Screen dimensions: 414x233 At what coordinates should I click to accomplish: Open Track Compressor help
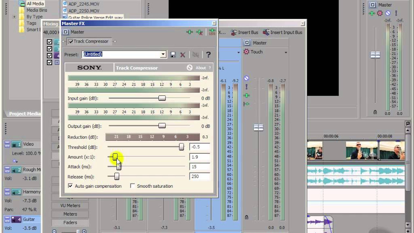[x=208, y=54]
